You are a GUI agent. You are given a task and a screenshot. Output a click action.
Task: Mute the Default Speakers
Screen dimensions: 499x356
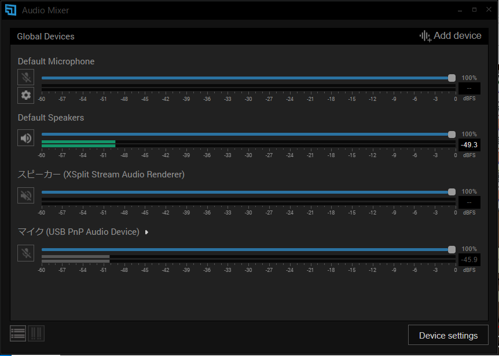point(26,138)
